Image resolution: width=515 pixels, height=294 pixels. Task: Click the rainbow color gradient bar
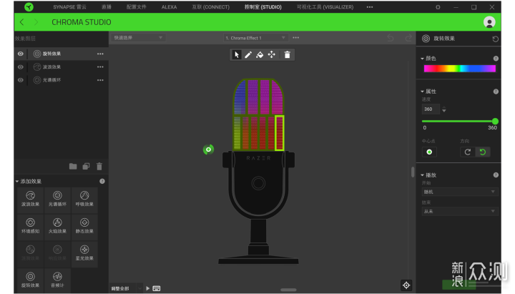pyautogui.click(x=459, y=69)
